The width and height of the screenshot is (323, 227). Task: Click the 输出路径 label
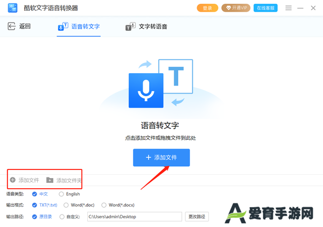[x=15, y=216]
